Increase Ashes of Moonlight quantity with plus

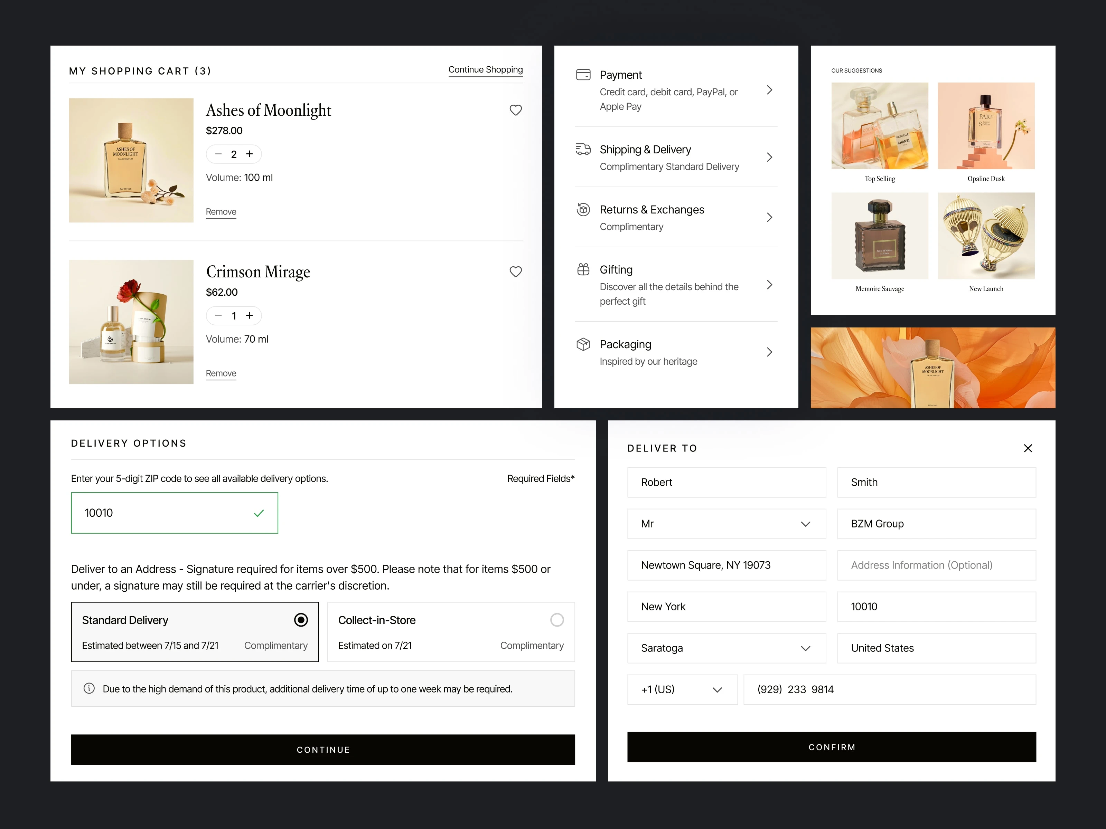(x=250, y=154)
